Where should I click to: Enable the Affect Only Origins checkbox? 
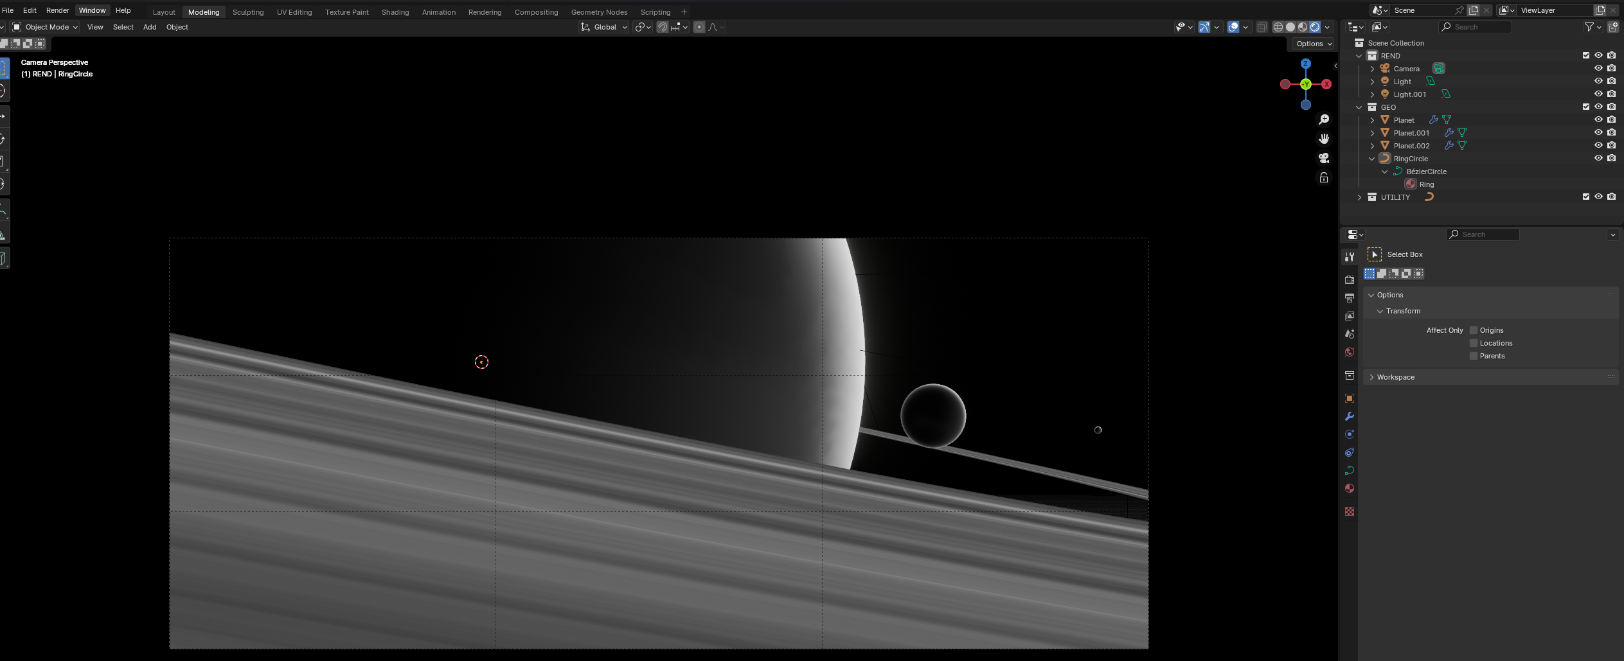pyautogui.click(x=1474, y=330)
